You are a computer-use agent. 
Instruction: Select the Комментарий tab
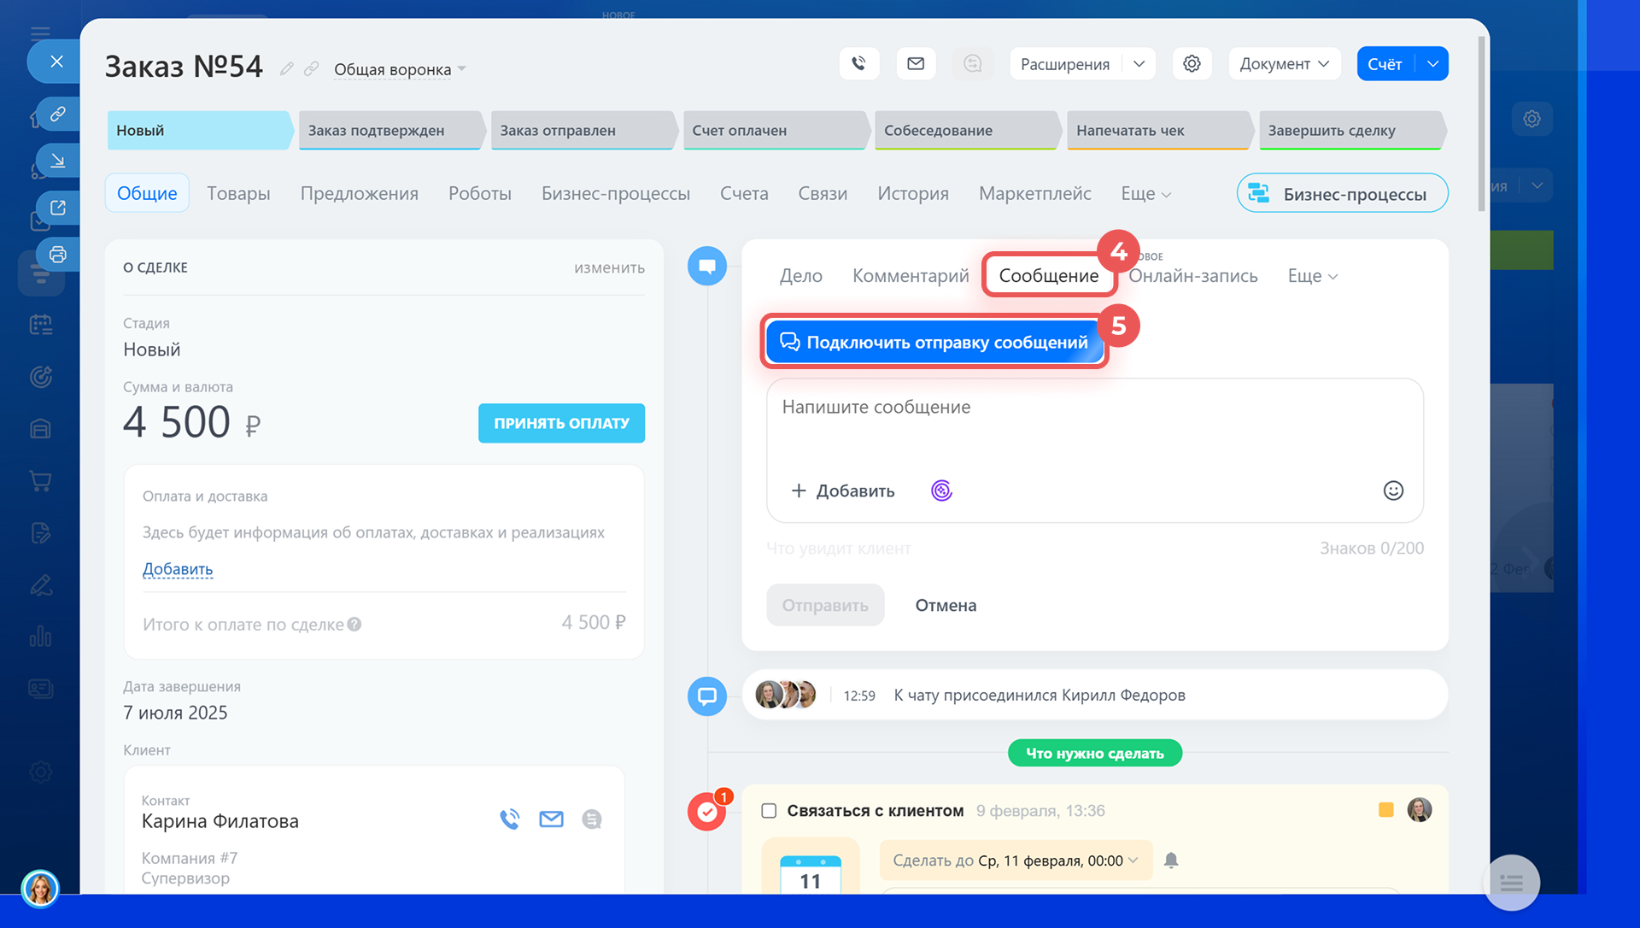click(x=911, y=276)
